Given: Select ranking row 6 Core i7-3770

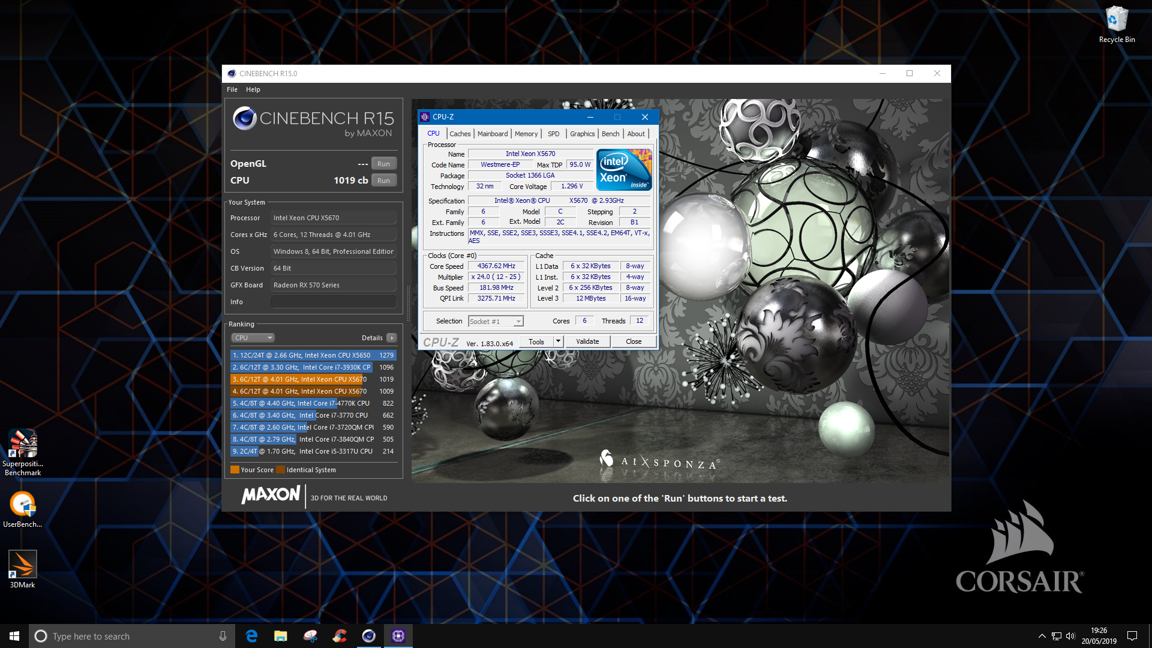Looking at the screenshot, I should click(x=313, y=415).
